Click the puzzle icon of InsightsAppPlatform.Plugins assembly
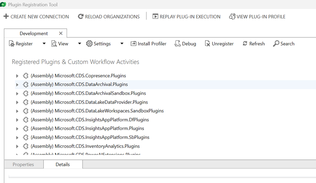 (25, 129)
